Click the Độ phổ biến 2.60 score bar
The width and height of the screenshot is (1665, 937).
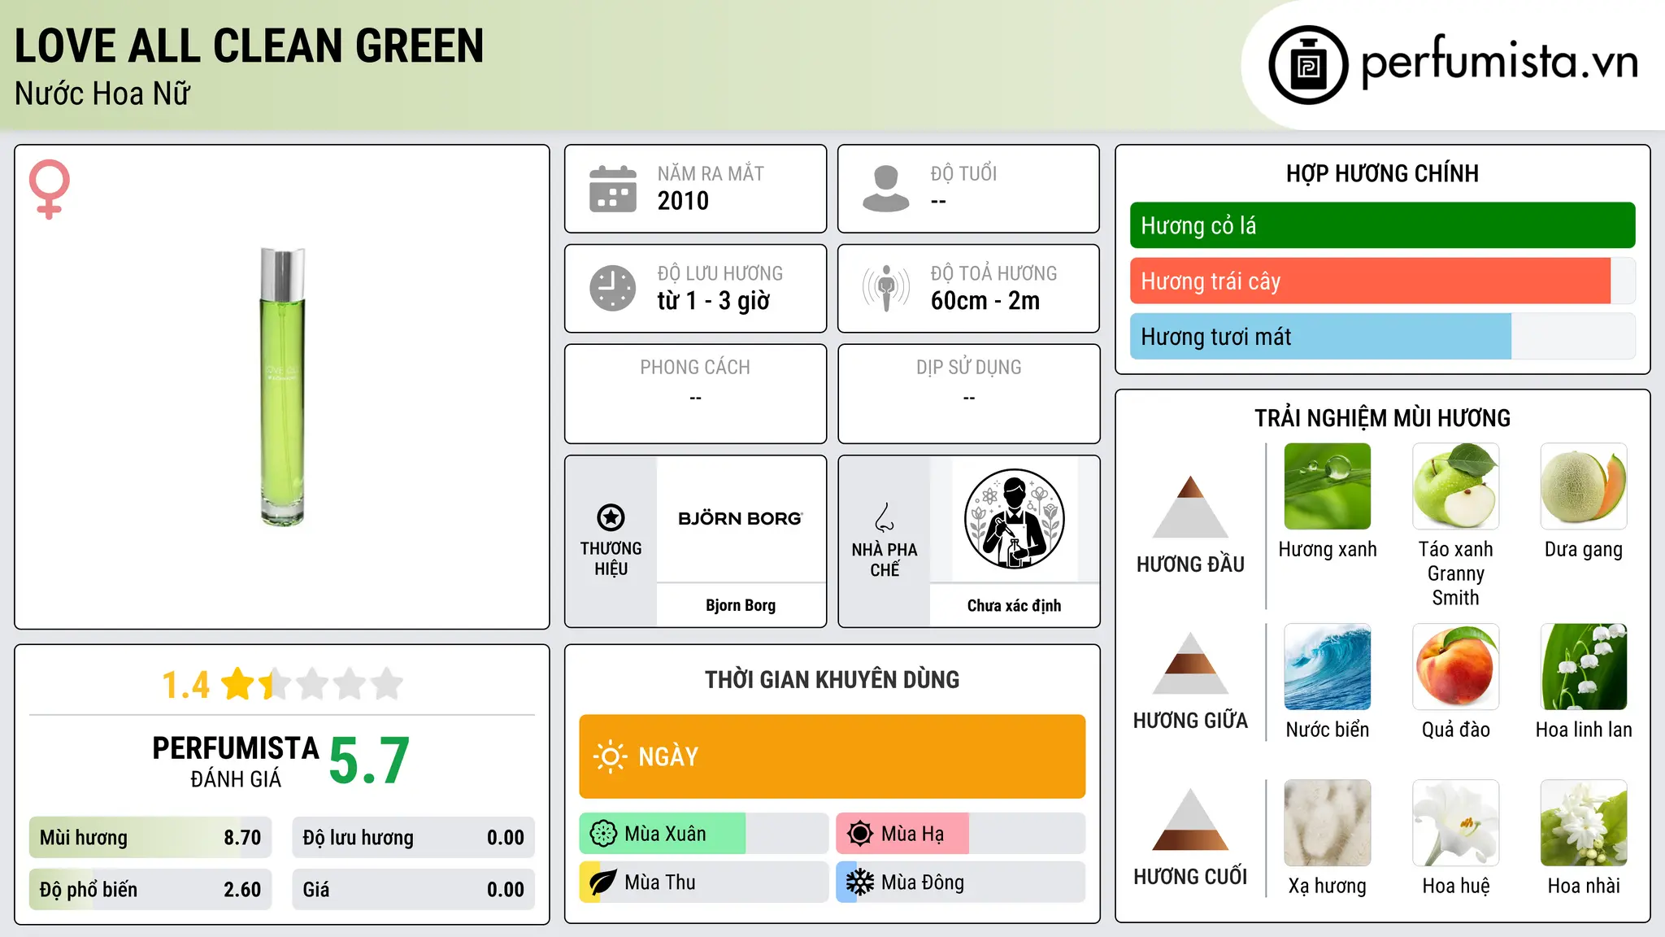[150, 890]
